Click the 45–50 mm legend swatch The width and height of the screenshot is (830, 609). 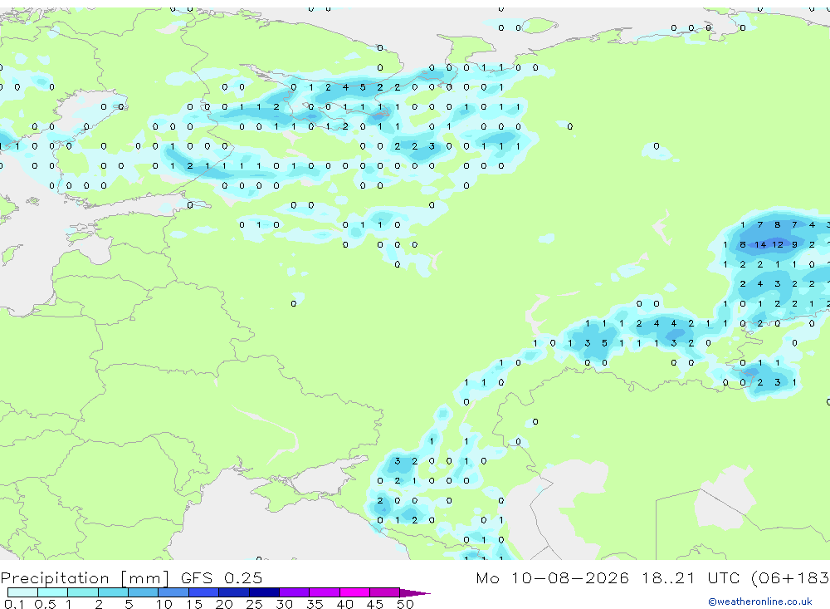coord(385,592)
